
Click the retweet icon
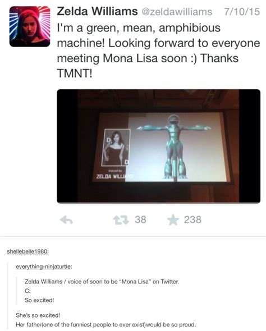pos(121,220)
